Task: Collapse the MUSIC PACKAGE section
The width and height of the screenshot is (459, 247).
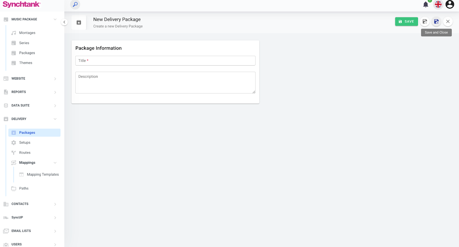Action: (x=55, y=19)
